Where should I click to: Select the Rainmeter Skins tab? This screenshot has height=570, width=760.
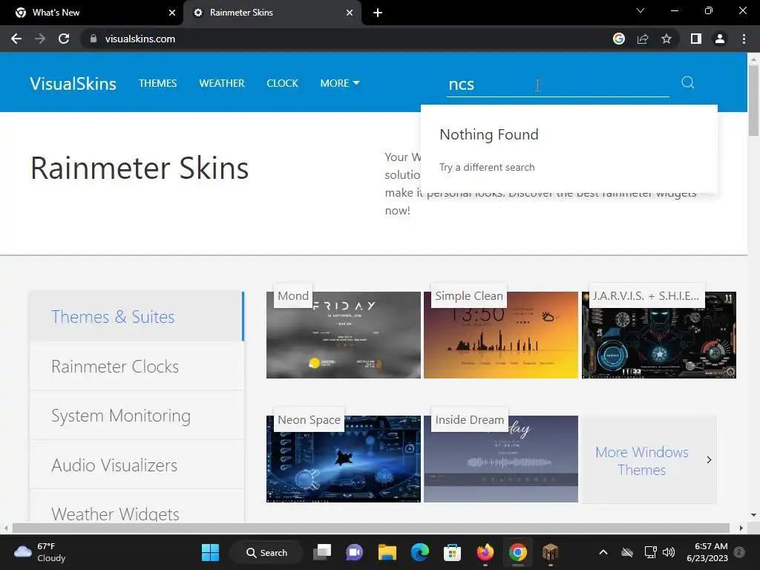tap(272, 13)
